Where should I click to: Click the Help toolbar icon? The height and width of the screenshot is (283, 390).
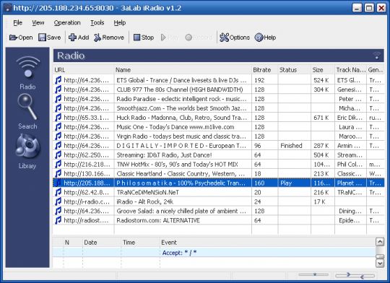click(265, 38)
